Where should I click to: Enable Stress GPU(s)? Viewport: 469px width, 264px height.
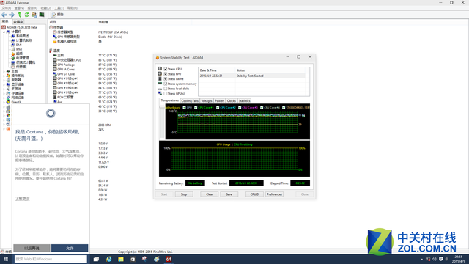pyautogui.click(x=166, y=94)
